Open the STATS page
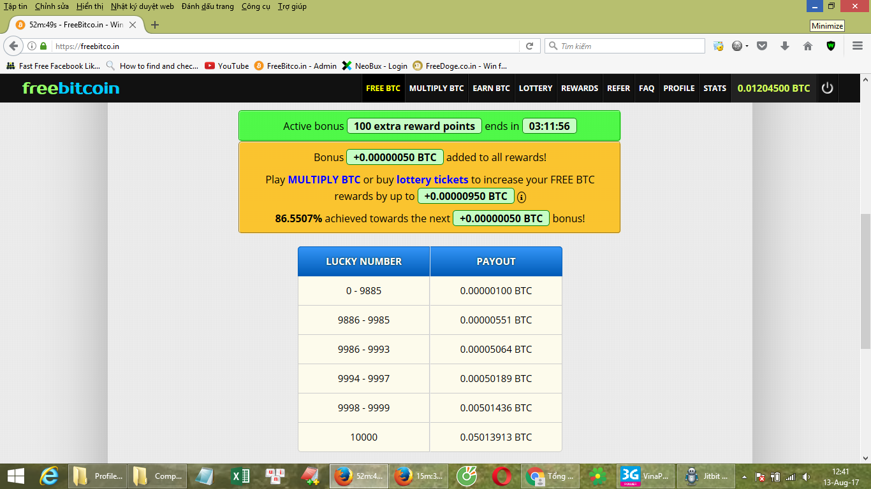The height and width of the screenshot is (489, 871). [x=715, y=88]
